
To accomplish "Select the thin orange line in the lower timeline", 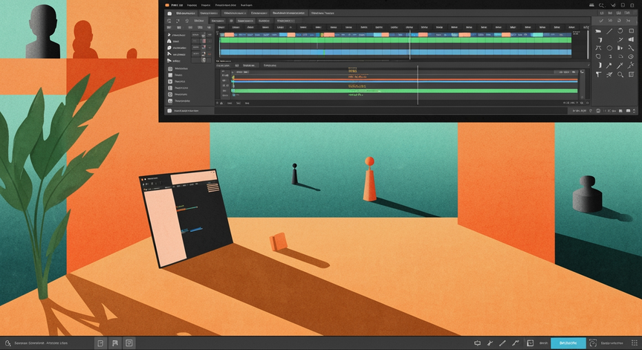I will [x=404, y=80].
